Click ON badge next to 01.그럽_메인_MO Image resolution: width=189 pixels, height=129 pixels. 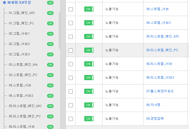point(50,13)
